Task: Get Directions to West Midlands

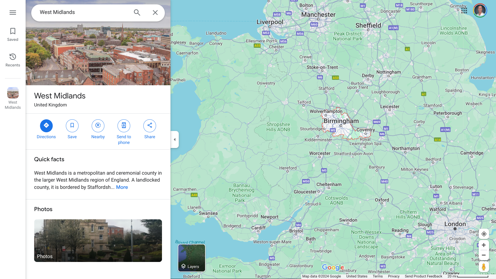Action: 46,126
